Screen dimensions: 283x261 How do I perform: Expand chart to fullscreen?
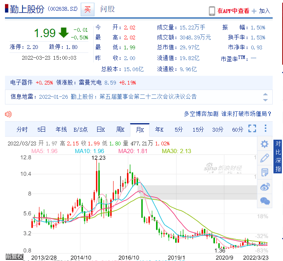pyautogui.click(x=252, y=129)
